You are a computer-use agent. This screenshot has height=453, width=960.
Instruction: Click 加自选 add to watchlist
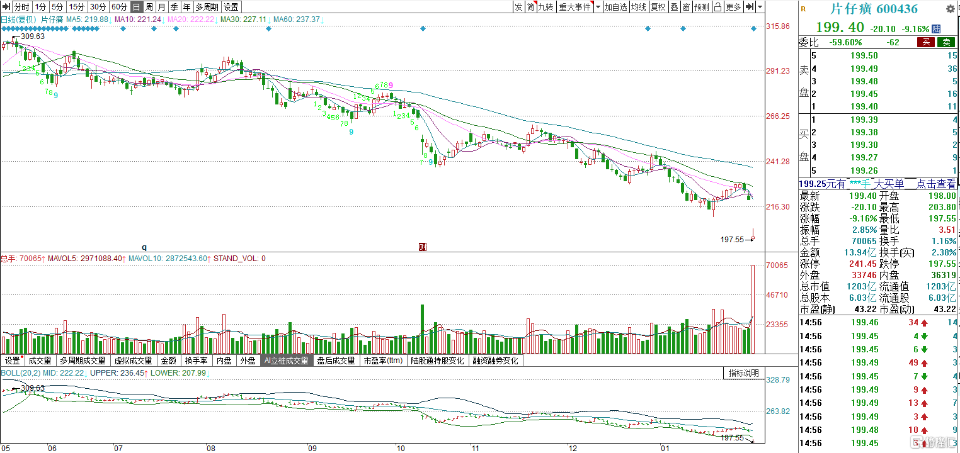pyautogui.click(x=615, y=7)
